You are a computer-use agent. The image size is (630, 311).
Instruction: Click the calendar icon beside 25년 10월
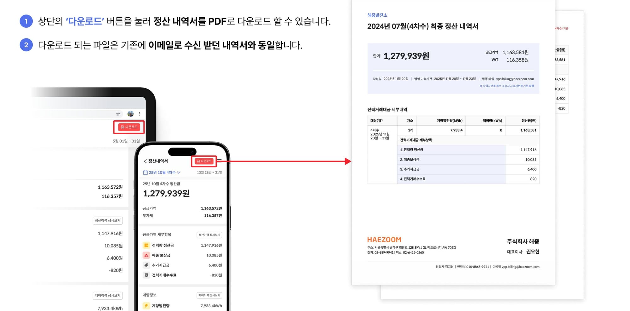click(x=145, y=172)
